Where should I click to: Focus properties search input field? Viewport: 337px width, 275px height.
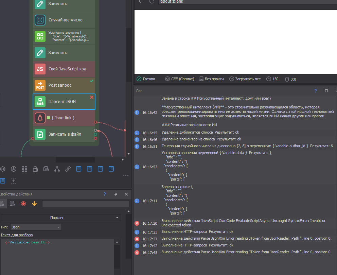[x=86, y=204]
